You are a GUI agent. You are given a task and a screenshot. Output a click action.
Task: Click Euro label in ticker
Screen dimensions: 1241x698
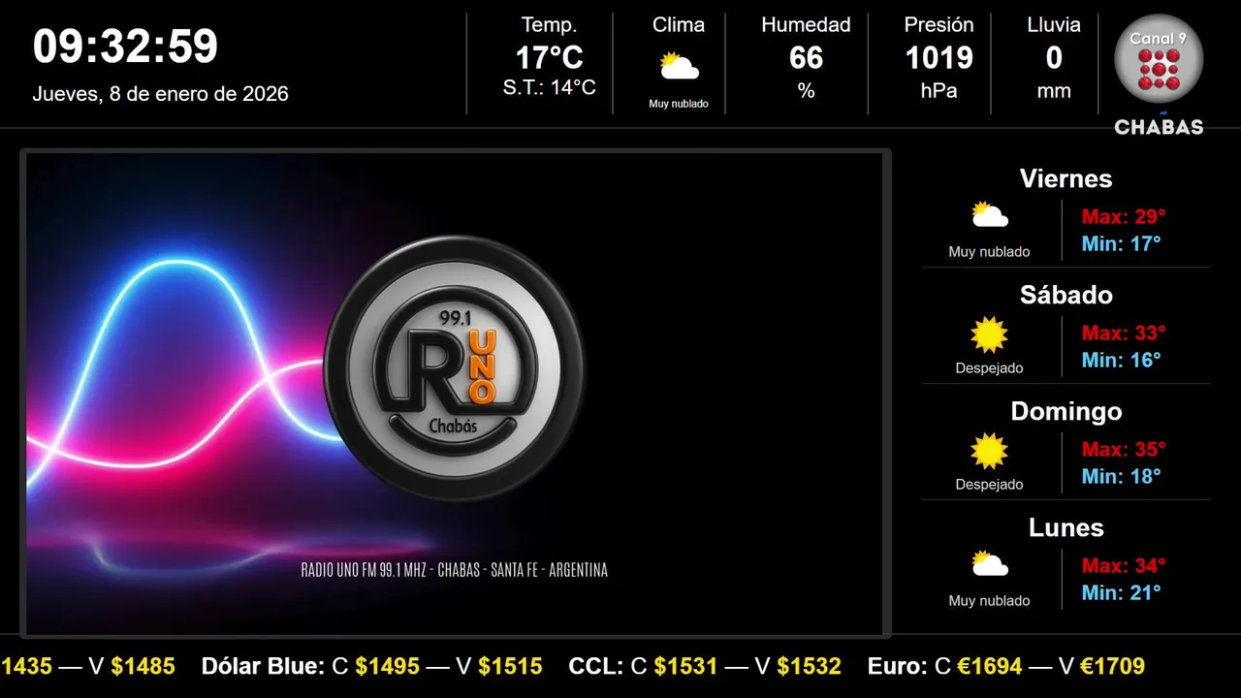[898, 666]
